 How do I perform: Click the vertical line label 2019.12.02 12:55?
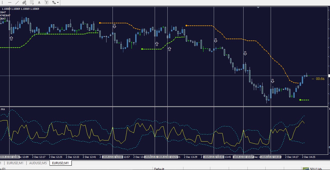click(x=113, y=157)
